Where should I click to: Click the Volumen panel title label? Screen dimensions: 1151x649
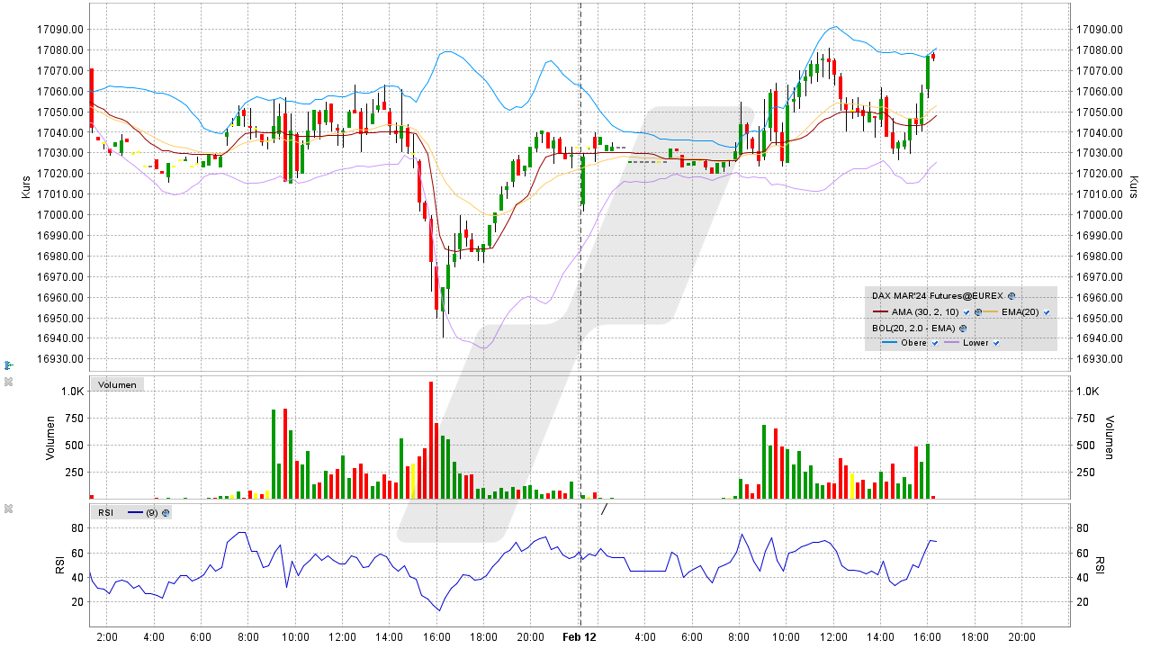(x=117, y=384)
